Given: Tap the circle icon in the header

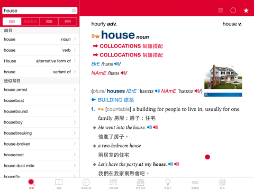Looking at the screenshot, I should tap(233, 11).
